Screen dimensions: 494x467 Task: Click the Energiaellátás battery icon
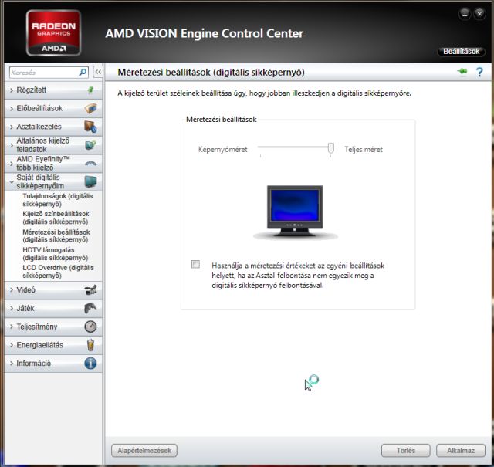click(91, 345)
